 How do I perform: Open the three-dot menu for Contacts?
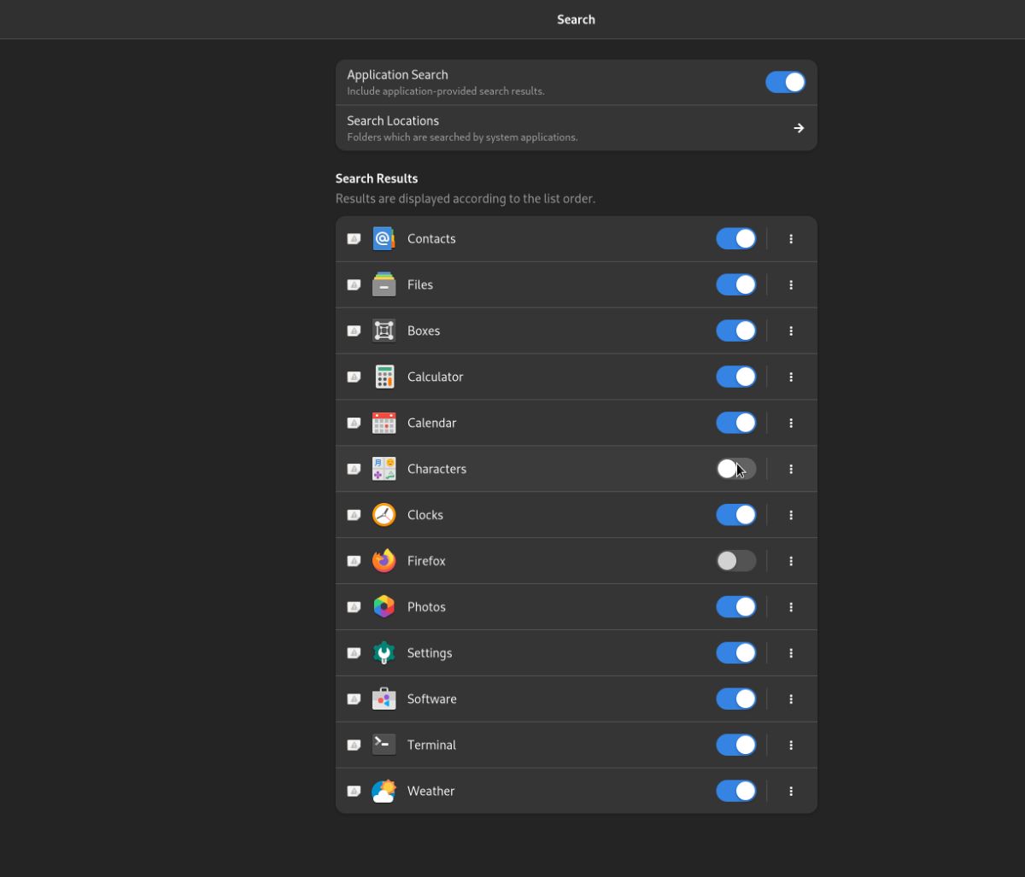(x=791, y=238)
